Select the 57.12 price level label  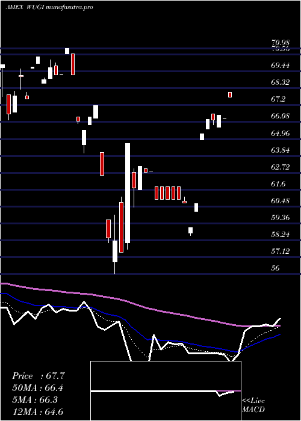click(x=281, y=251)
